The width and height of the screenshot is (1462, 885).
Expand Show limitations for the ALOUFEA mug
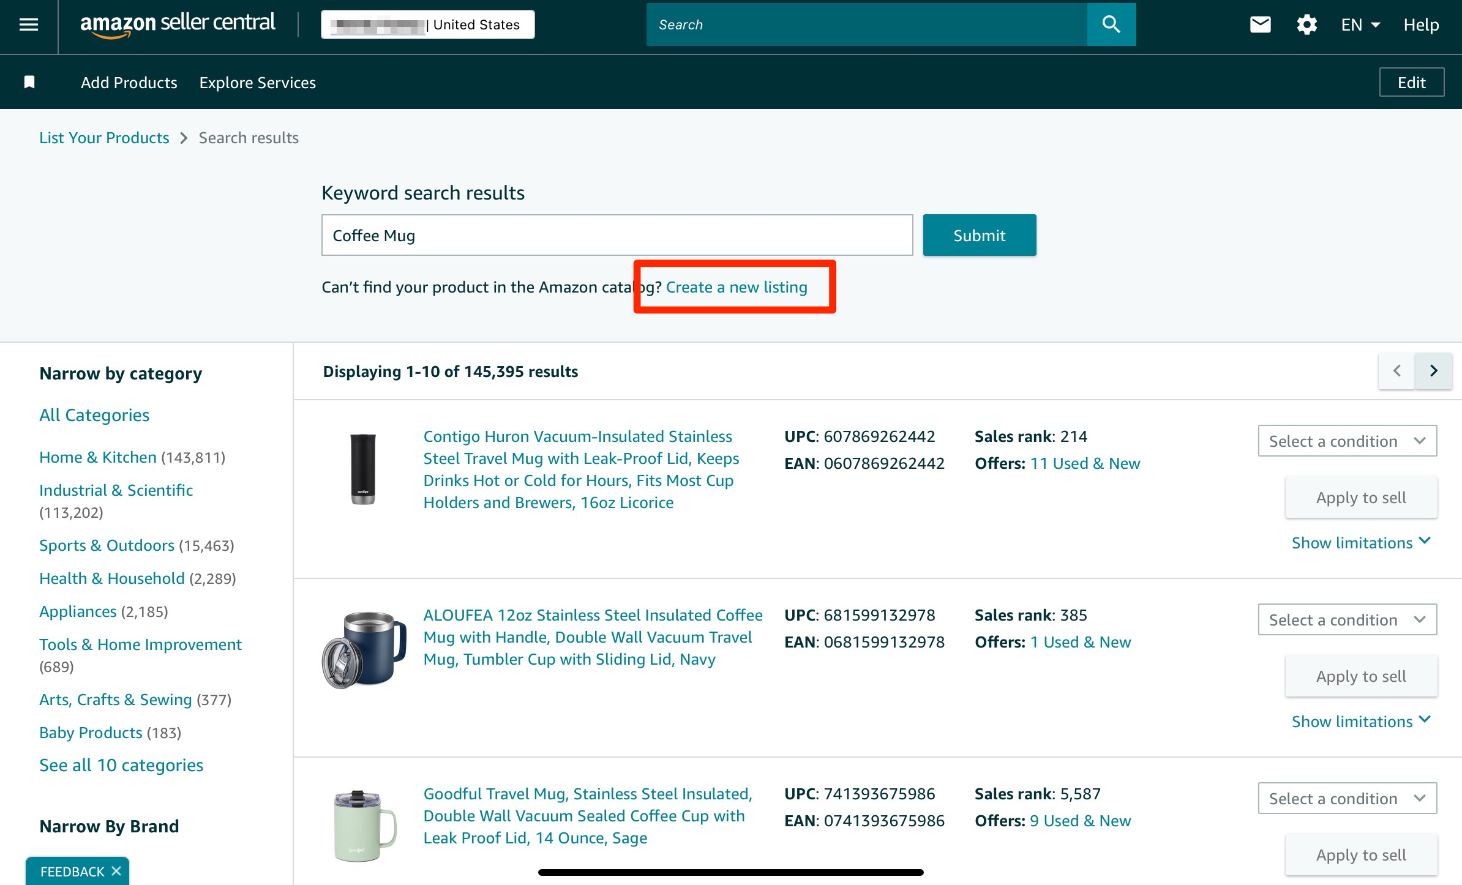[x=1360, y=721]
